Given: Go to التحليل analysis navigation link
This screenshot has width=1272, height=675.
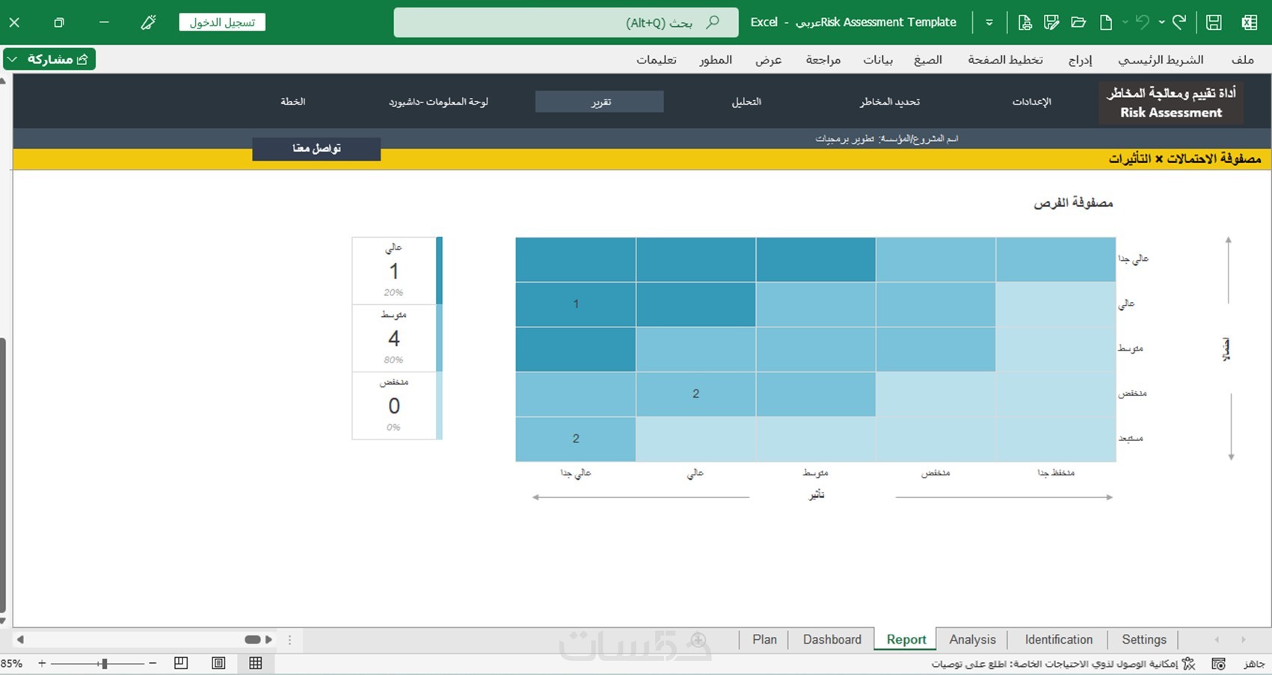Looking at the screenshot, I should coord(746,102).
